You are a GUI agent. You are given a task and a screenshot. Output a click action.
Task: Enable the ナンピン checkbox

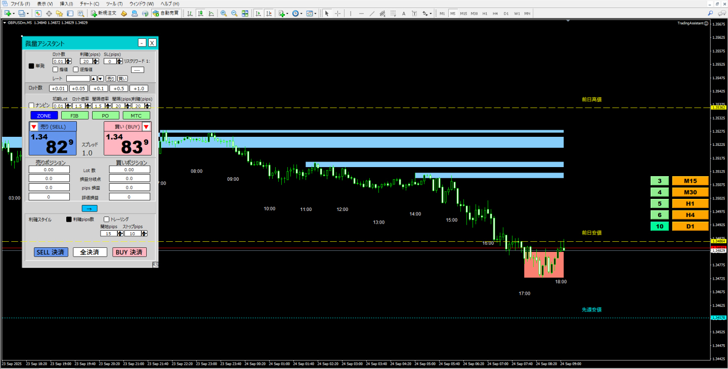[x=31, y=106]
